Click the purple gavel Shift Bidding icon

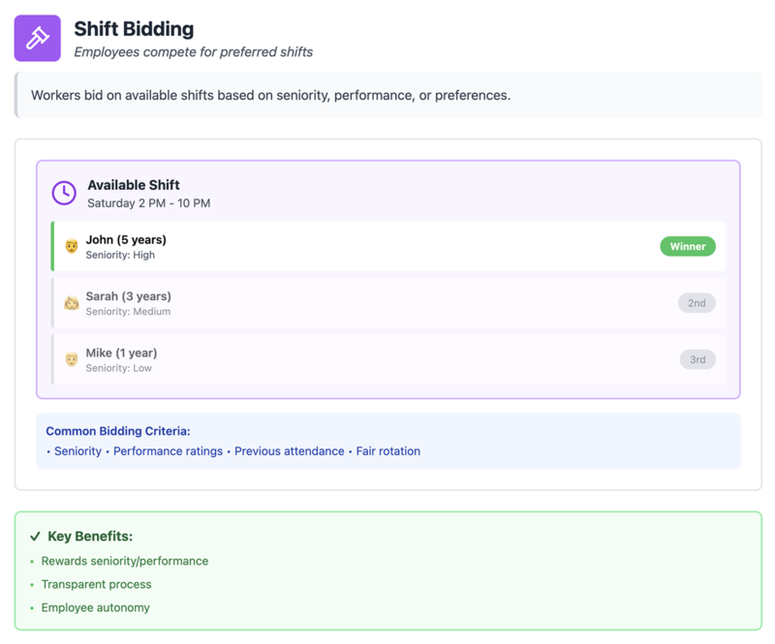click(35, 37)
